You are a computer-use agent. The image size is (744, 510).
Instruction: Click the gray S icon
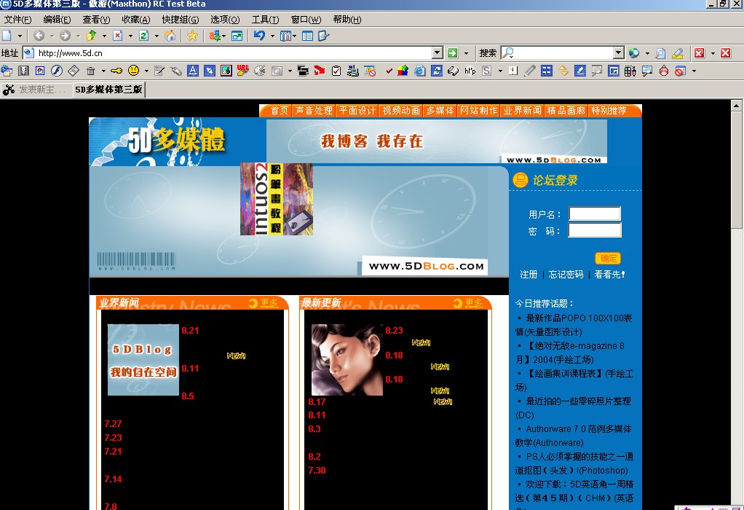point(487,71)
